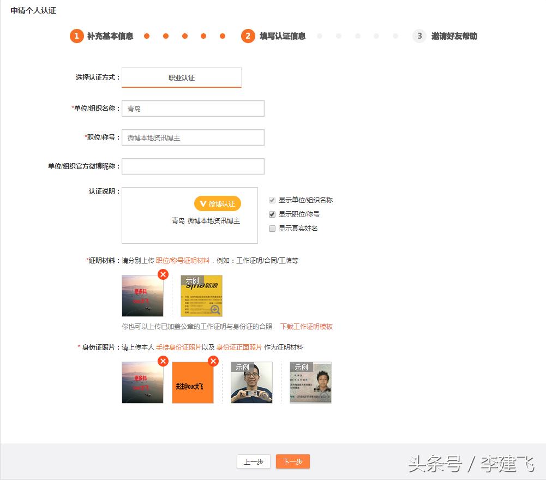Uncheck the 显示职位/称号 checkbox
This screenshot has height=480, width=546.
click(x=272, y=214)
